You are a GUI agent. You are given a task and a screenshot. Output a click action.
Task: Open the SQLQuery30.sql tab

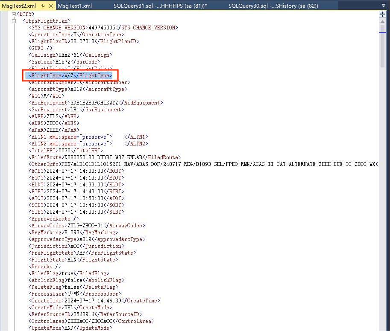coord(273,6)
